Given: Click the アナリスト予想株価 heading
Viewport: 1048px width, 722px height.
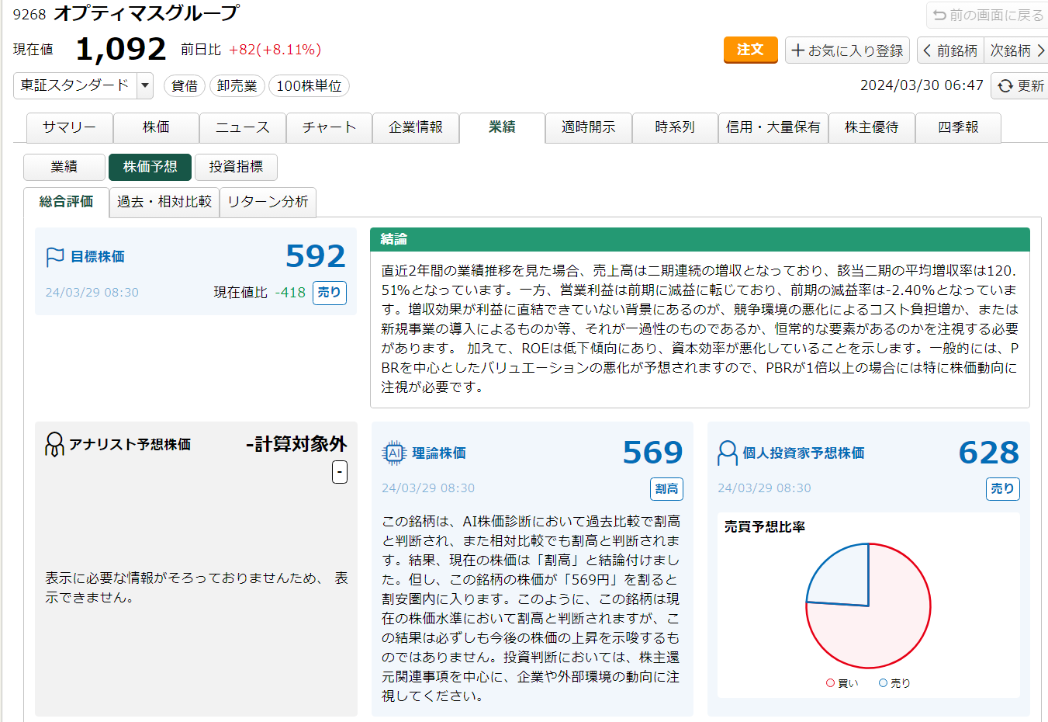Looking at the screenshot, I should click(130, 445).
